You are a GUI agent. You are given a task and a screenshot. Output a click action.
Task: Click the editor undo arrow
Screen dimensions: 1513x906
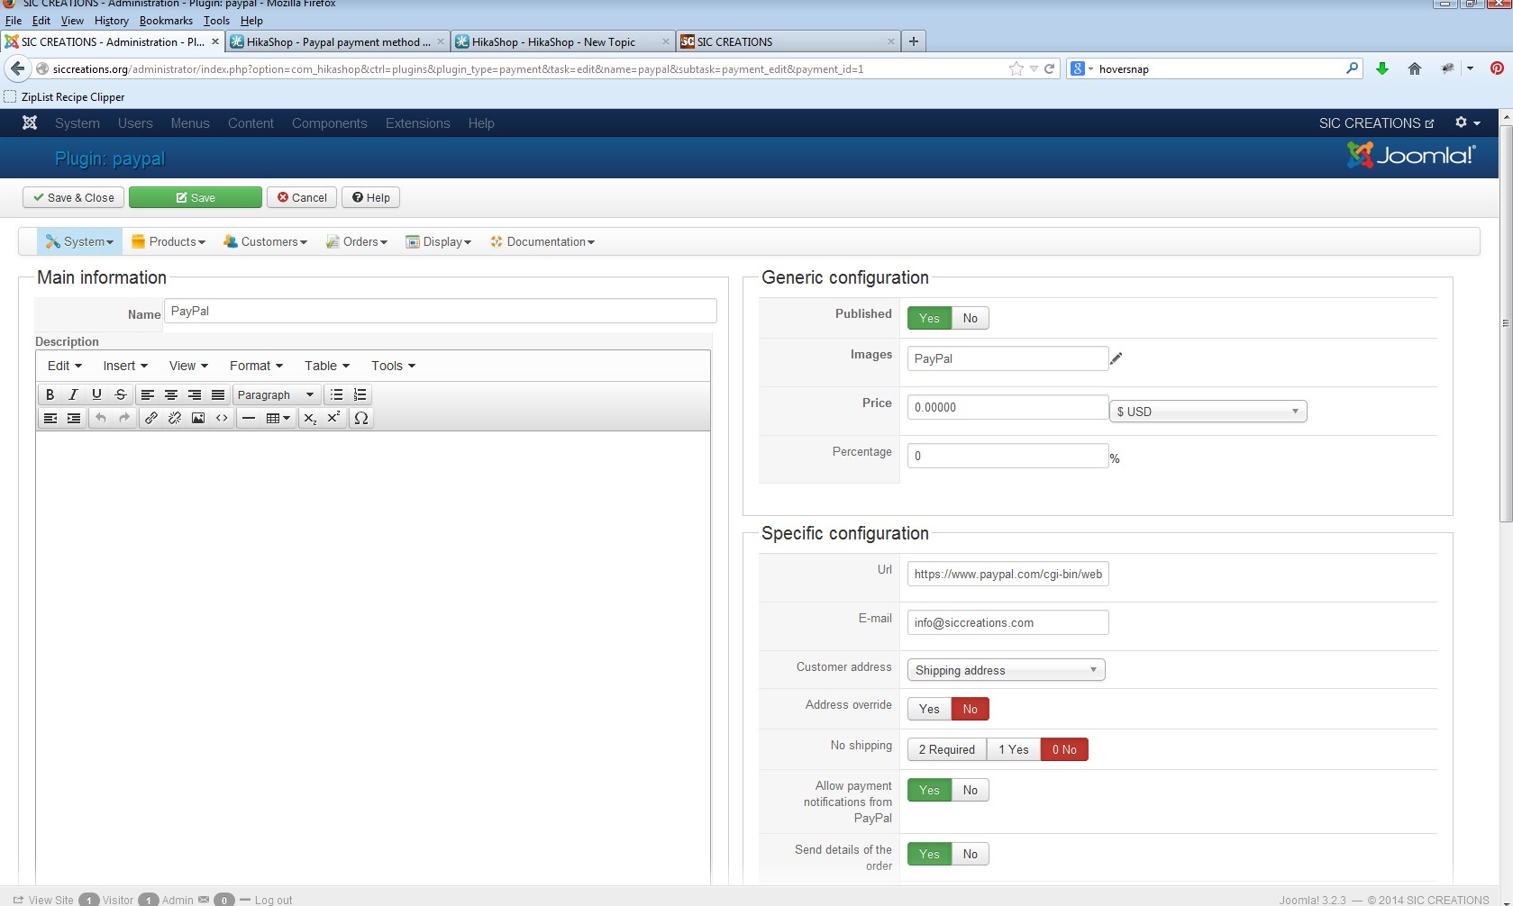point(101,418)
